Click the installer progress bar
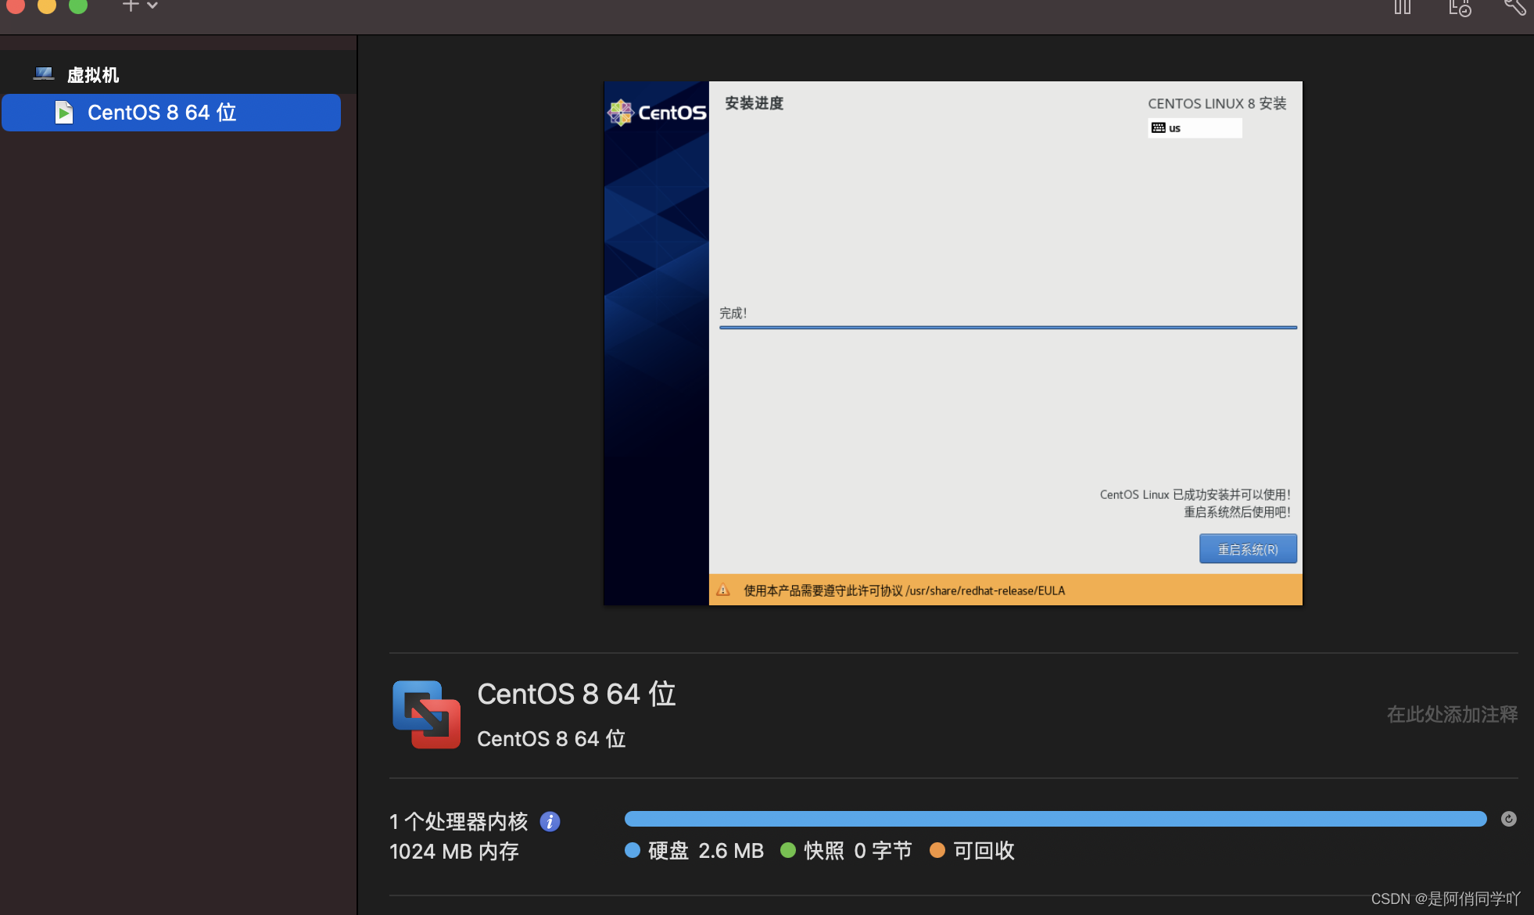Image resolution: width=1534 pixels, height=915 pixels. [x=1007, y=328]
